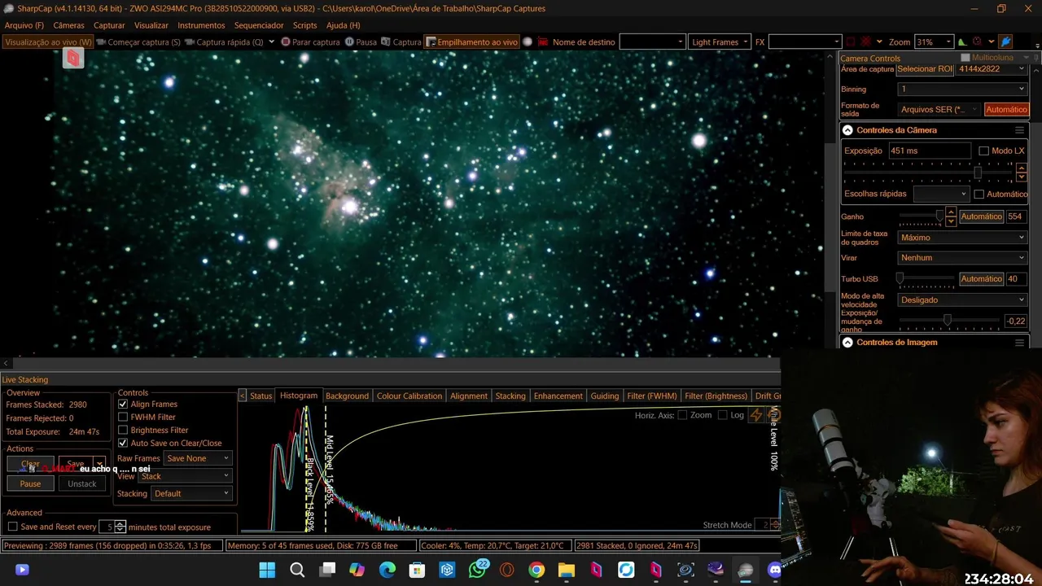Open Modo de alta velocidade dropdown
Image resolution: width=1042 pixels, height=586 pixels.
point(963,300)
